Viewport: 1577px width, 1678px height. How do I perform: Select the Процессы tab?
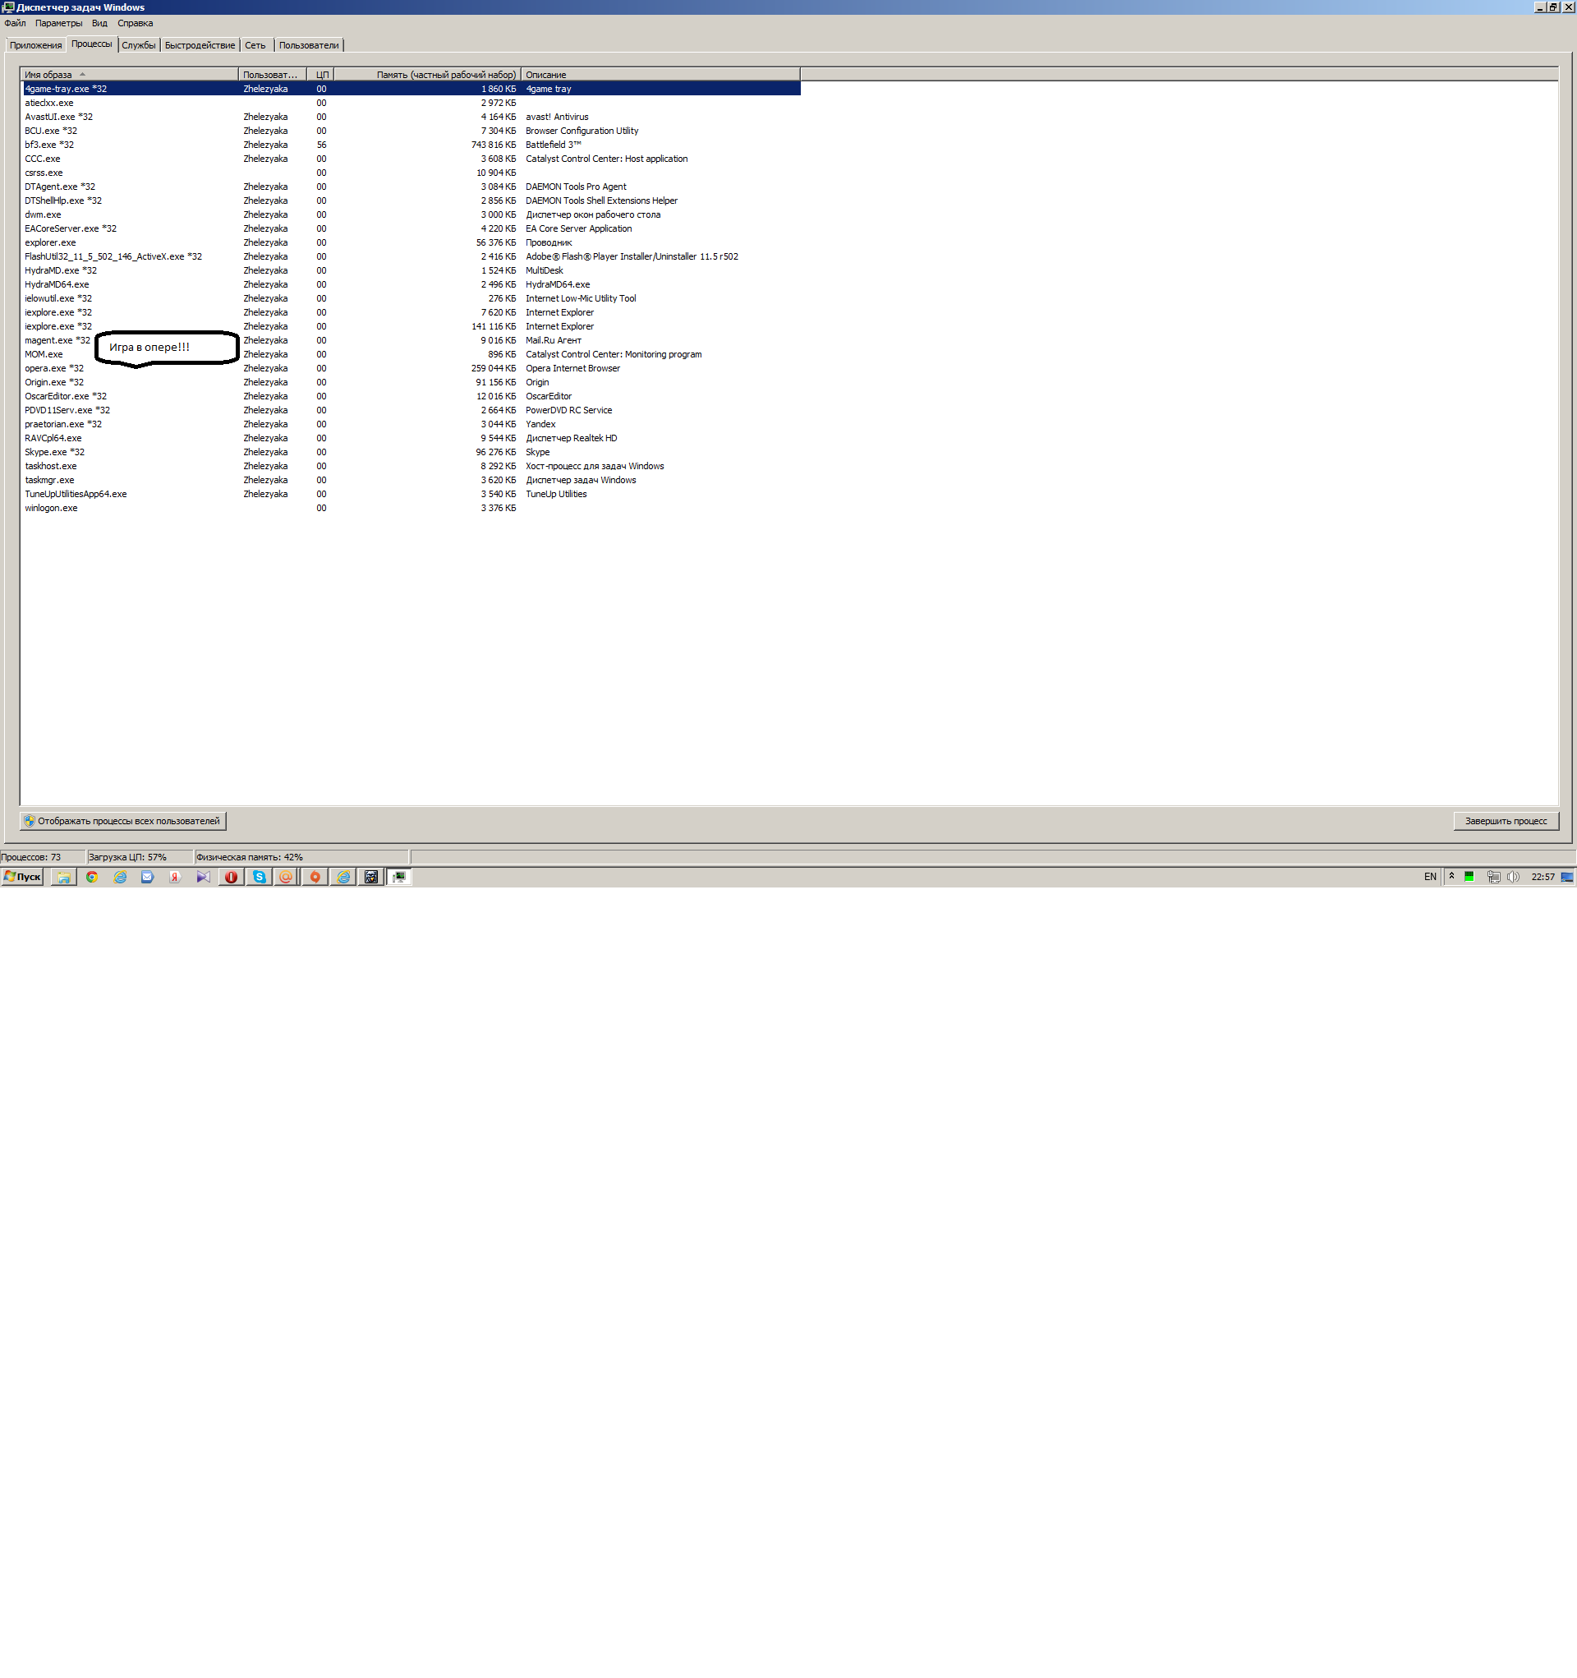point(91,44)
